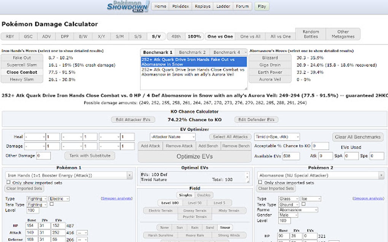The width and height of the screenshot is (388, 242).
Task: Switch to All vs One mode
Action: [280, 36]
